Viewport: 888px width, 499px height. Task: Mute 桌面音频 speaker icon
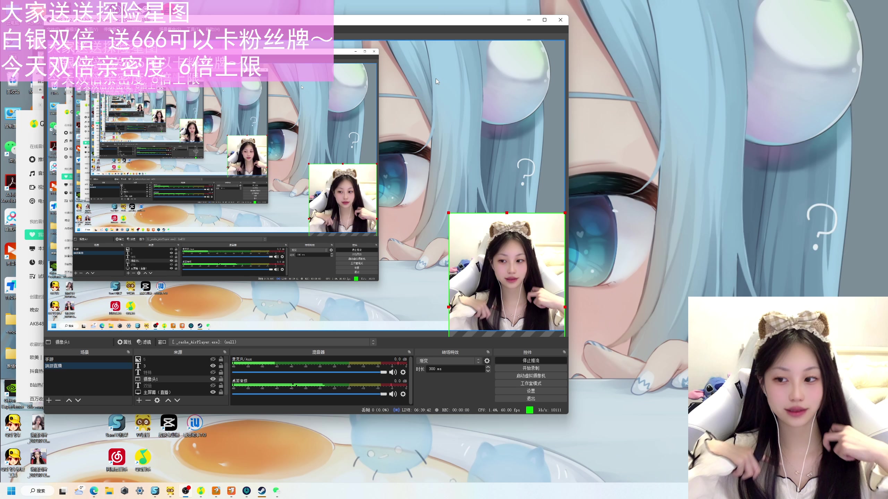393,394
